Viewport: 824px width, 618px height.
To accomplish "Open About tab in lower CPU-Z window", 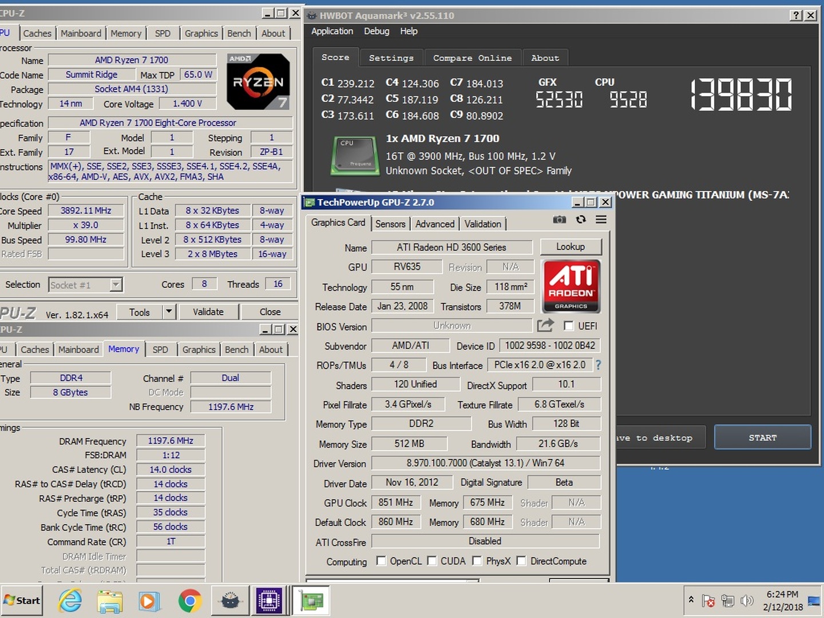I will 271,349.
